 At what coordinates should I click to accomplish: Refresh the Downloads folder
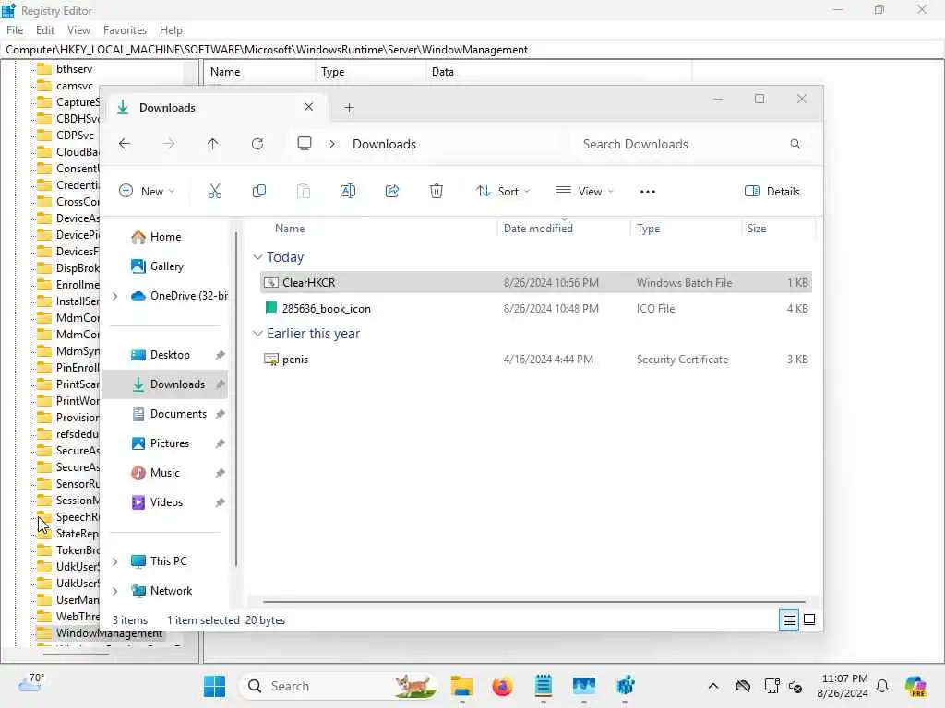pos(257,144)
